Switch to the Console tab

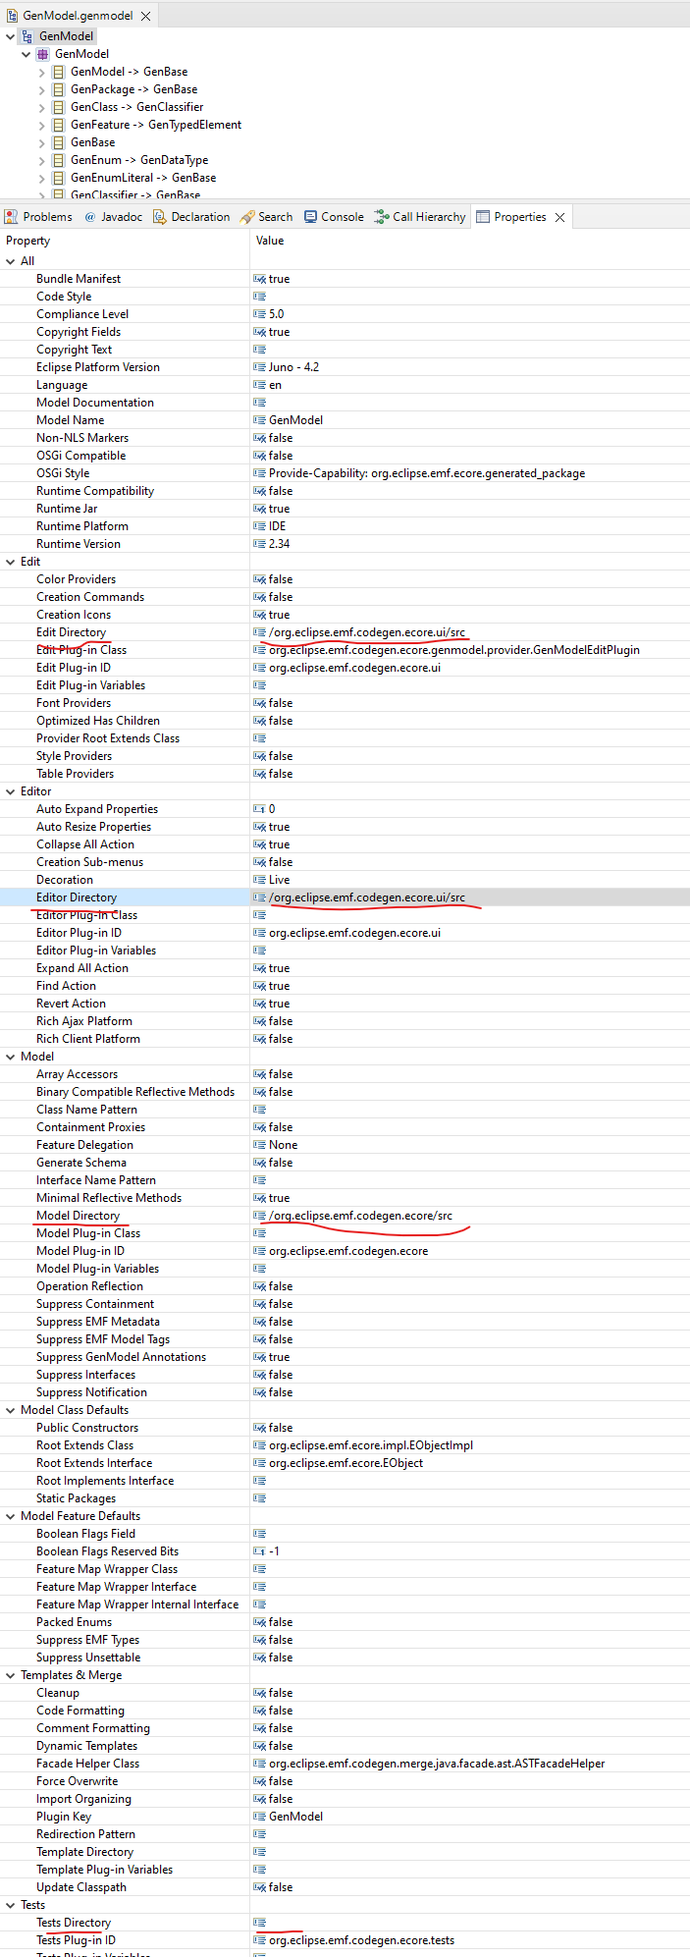(334, 217)
